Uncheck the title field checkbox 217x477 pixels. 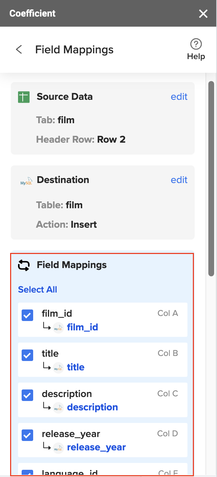pos(27,355)
